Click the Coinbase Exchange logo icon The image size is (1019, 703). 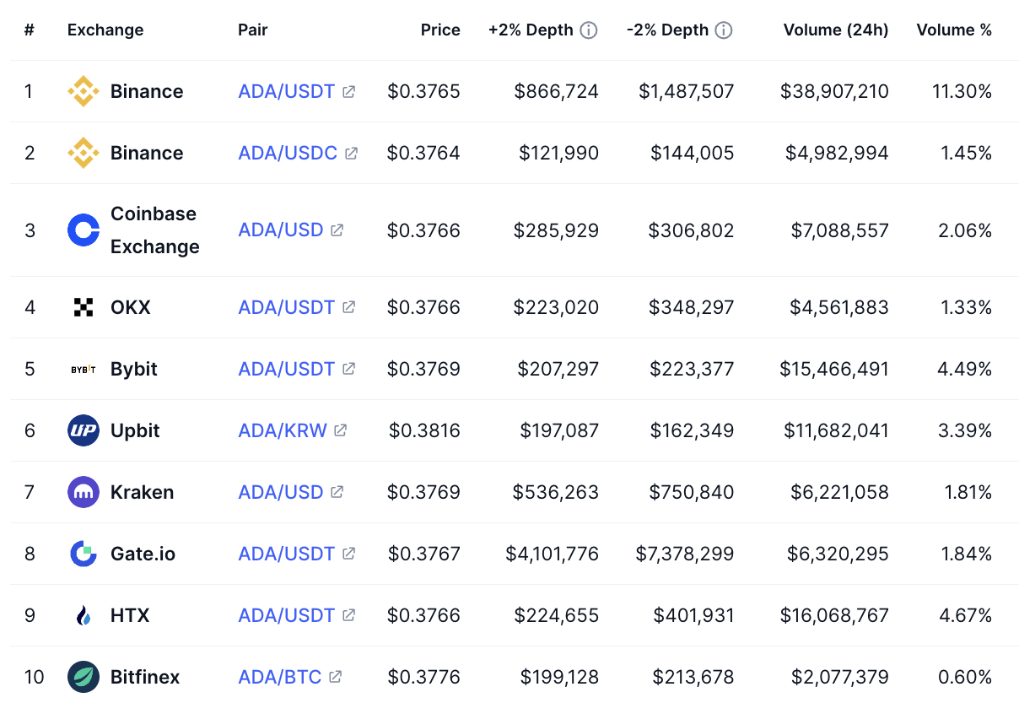pyautogui.click(x=84, y=230)
